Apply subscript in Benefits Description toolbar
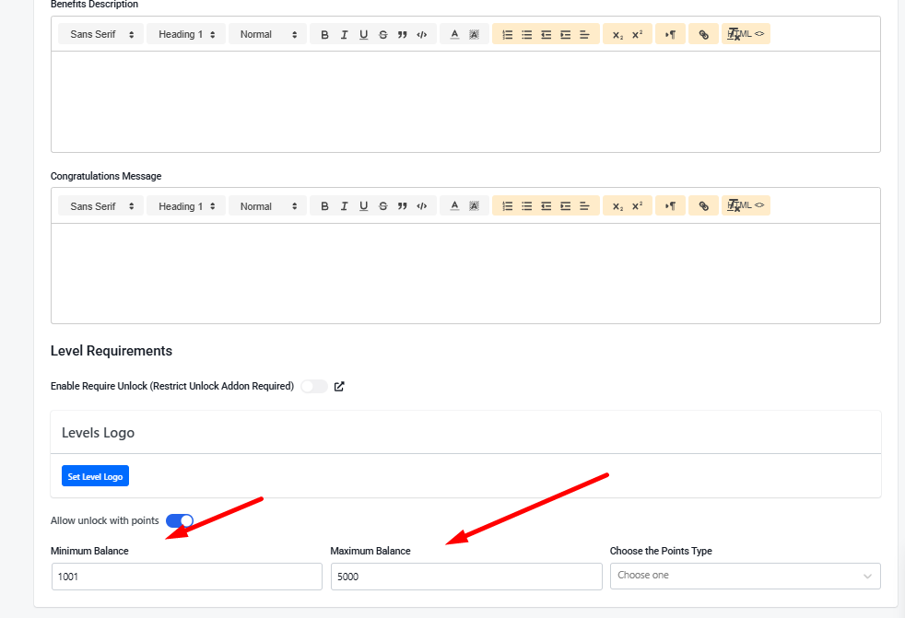The width and height of the screenshot is (905, 618). pos(617,35)
